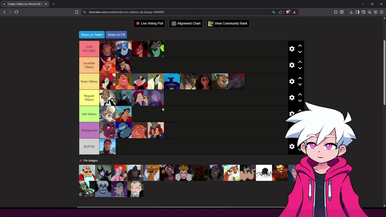Image resolution: width=386 pixels, height=217 pixels.
Task: Select Queen of Hearts image
Action: 140,81
